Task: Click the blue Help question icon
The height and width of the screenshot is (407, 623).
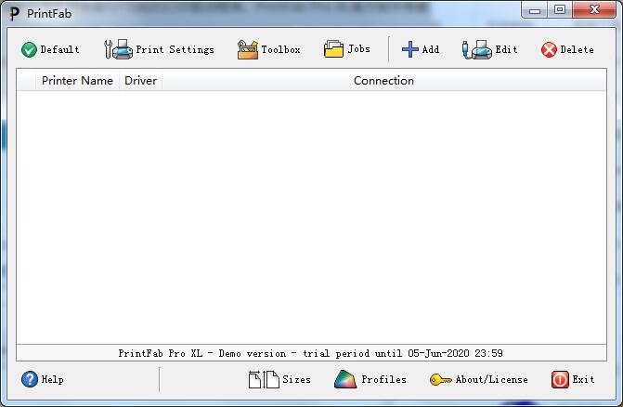Action: (30, 379)
